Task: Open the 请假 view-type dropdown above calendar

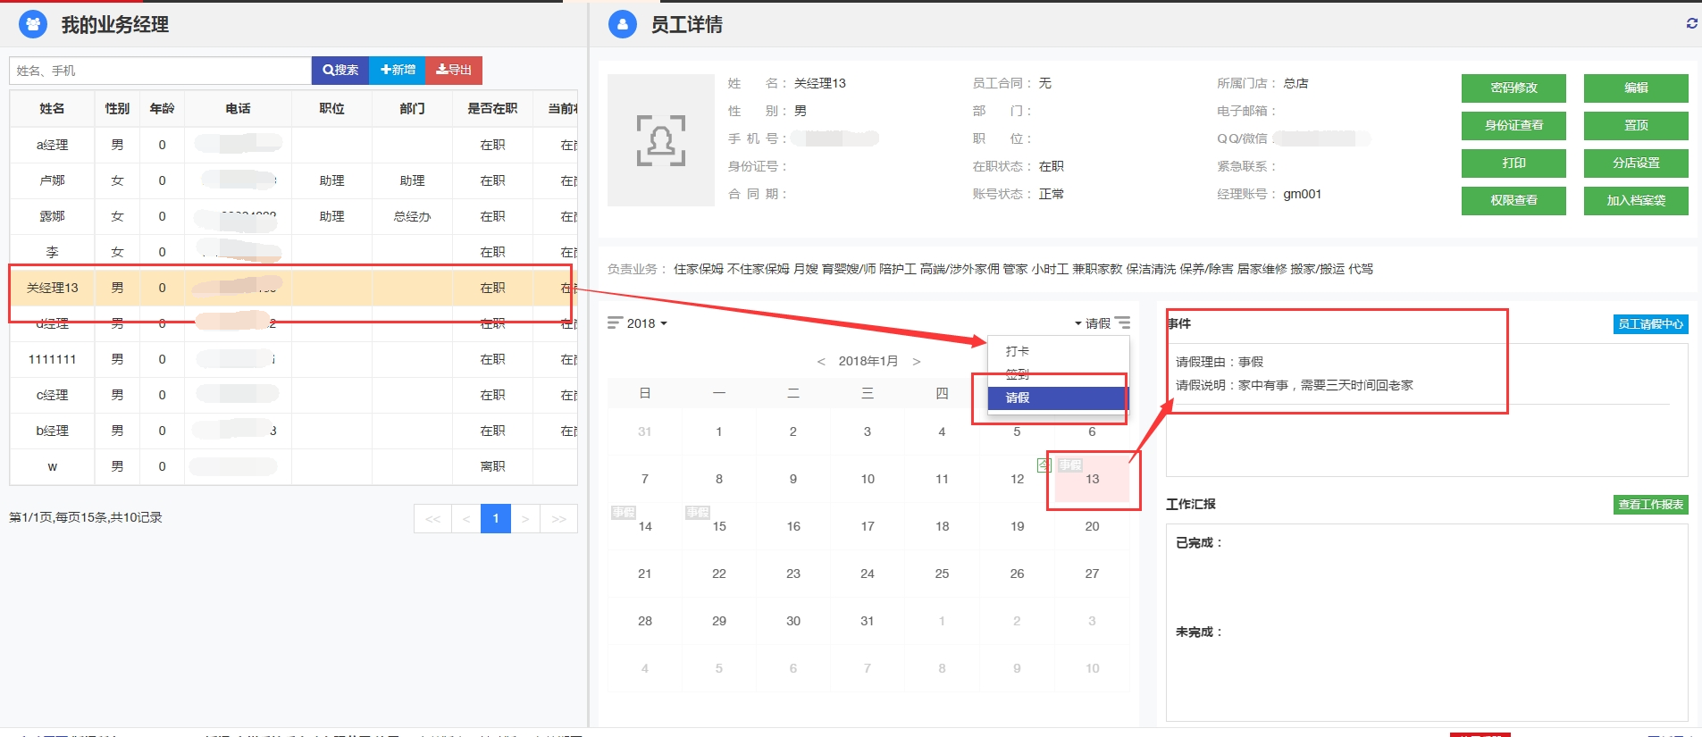Action: point(1093,323)
